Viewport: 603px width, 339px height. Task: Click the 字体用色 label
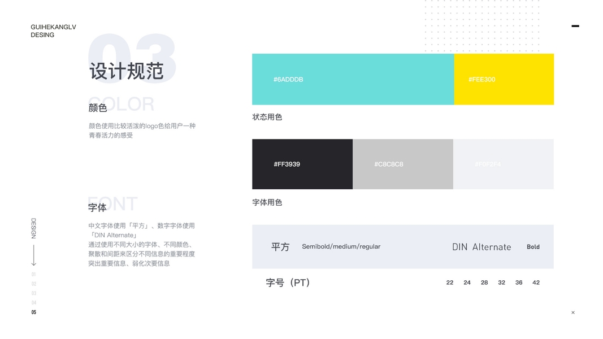(267, 203)
